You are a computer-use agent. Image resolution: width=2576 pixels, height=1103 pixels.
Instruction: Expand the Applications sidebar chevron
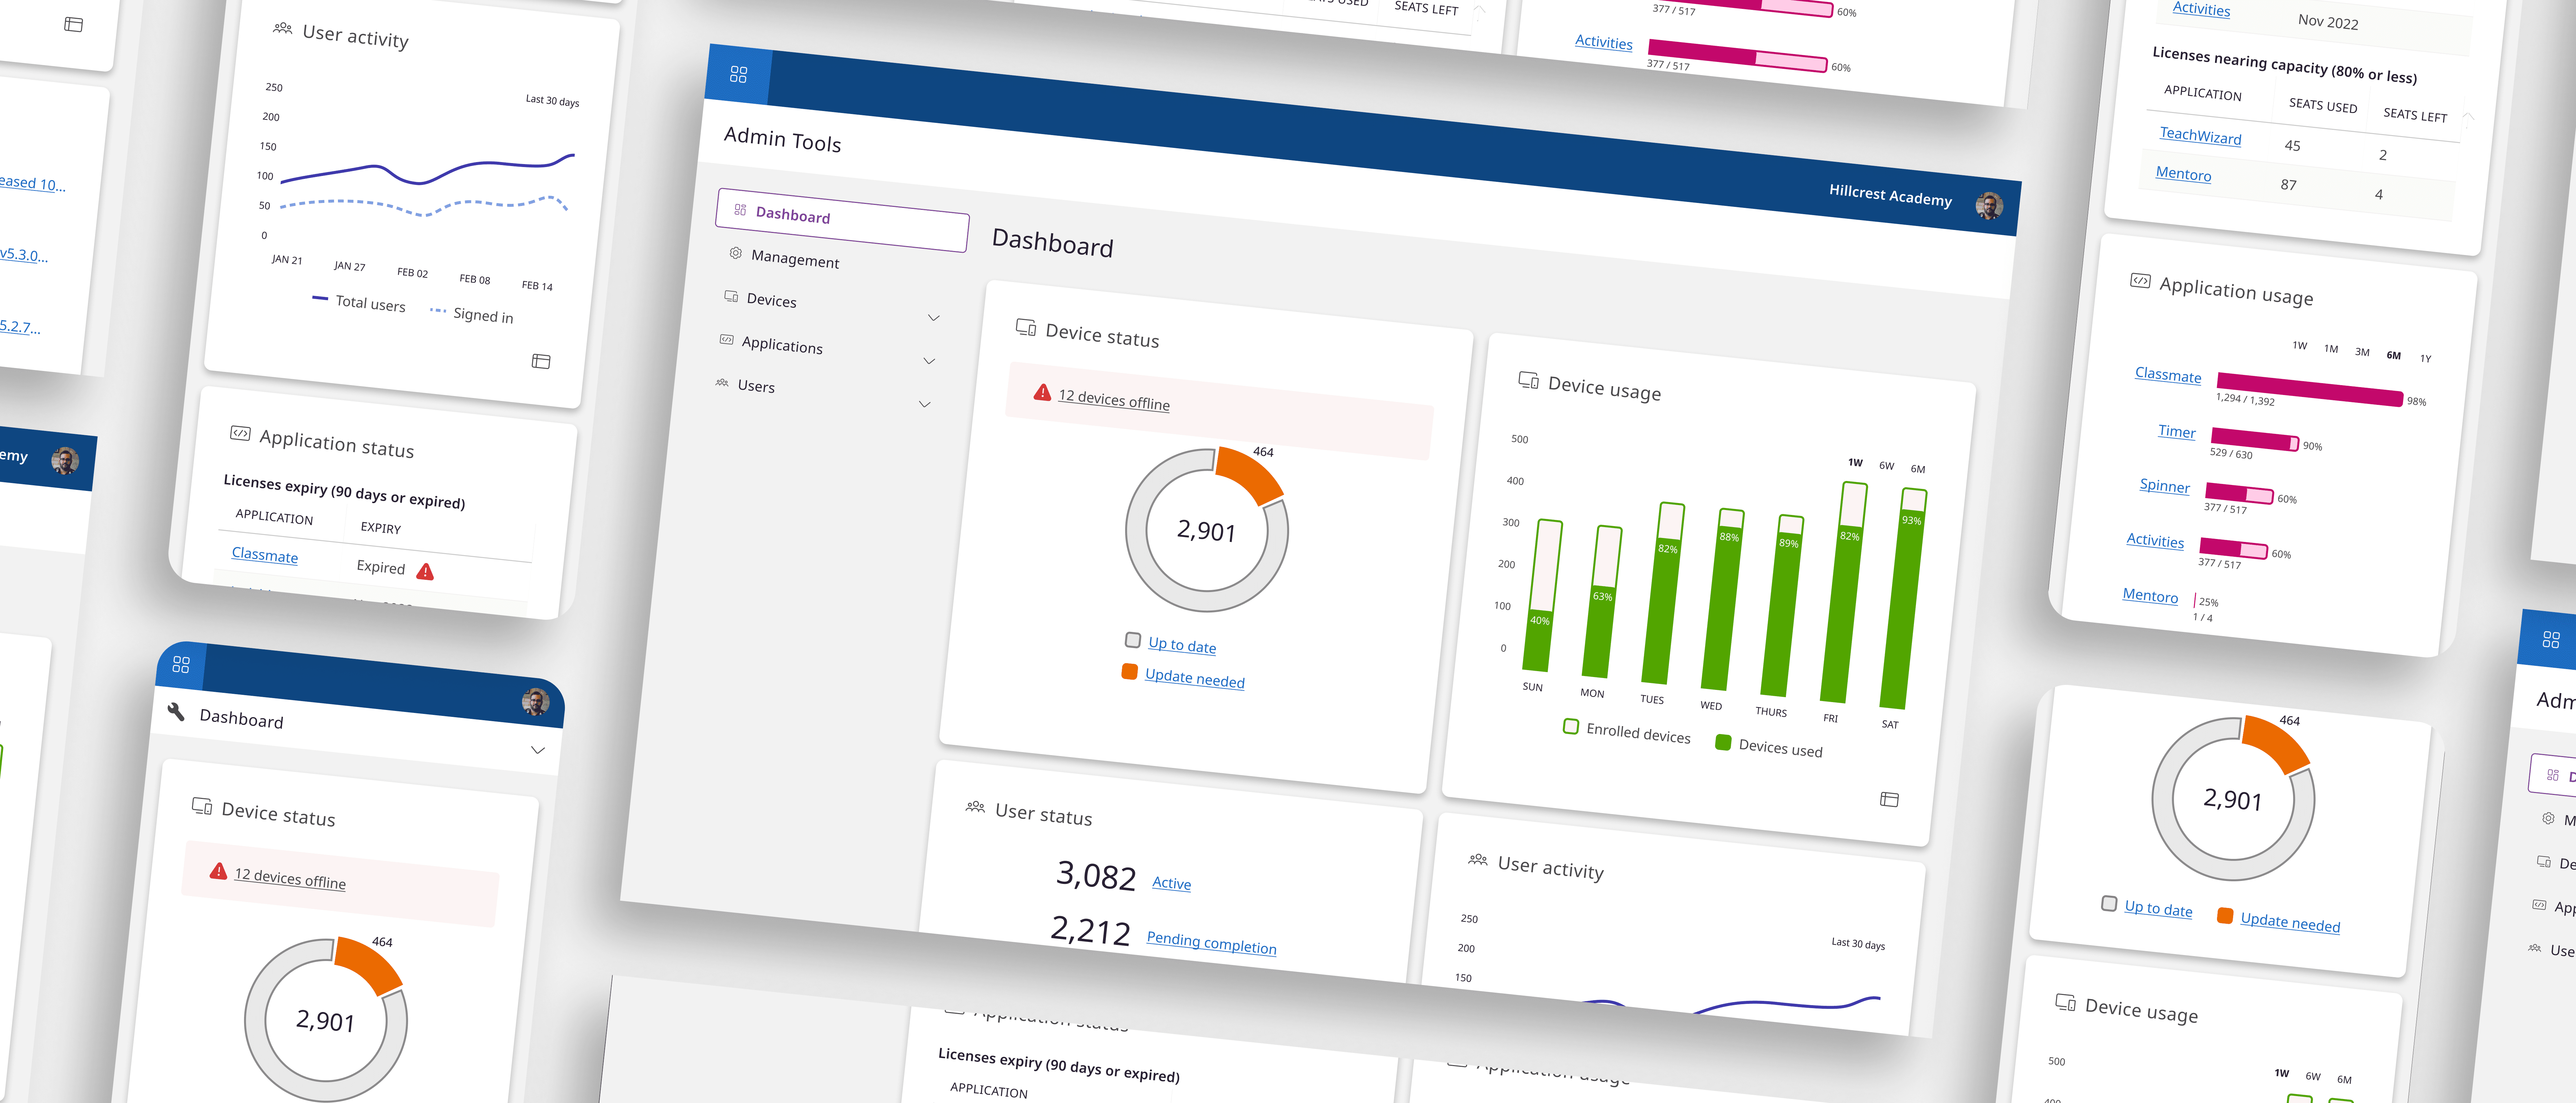(x=929, y=361)
